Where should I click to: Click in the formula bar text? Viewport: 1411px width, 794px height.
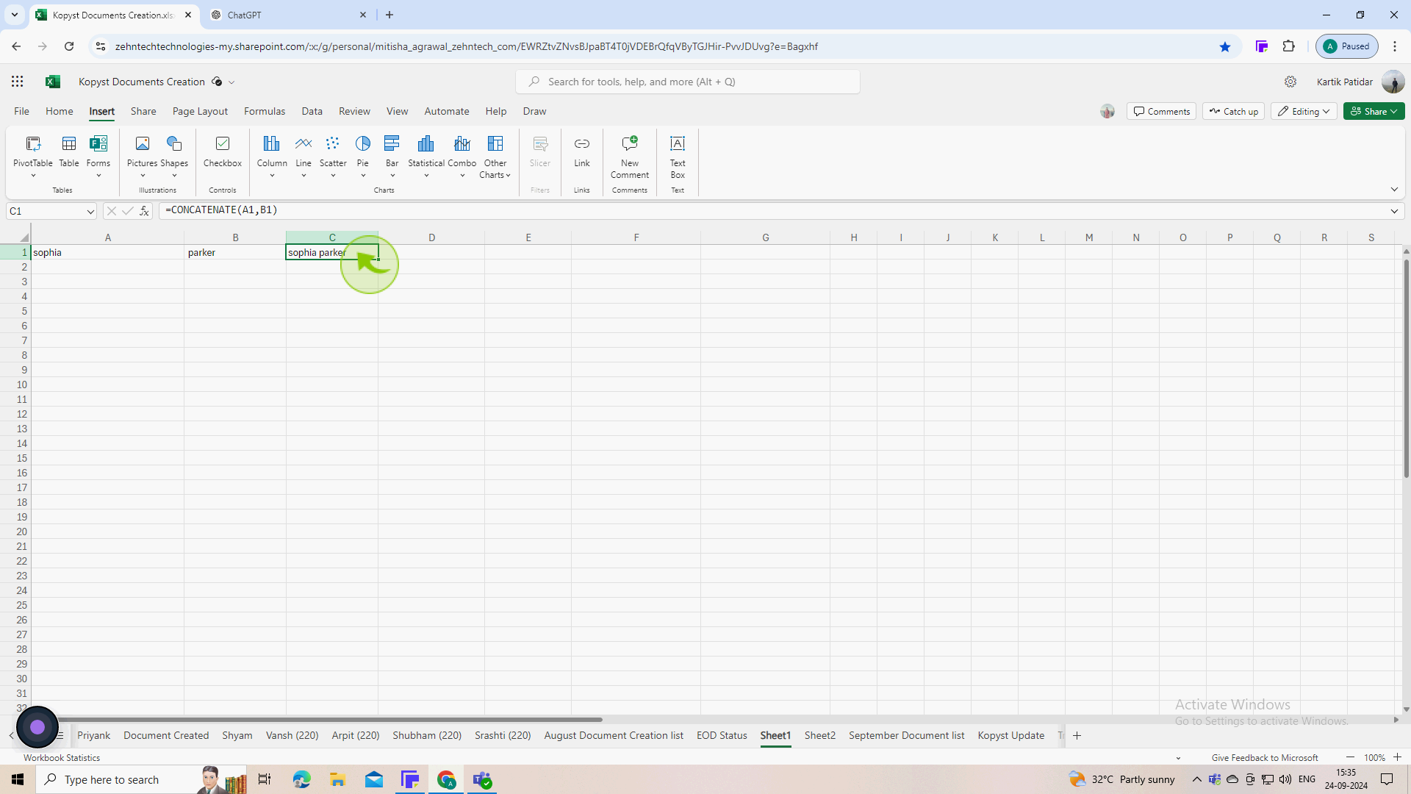point(221,210)
